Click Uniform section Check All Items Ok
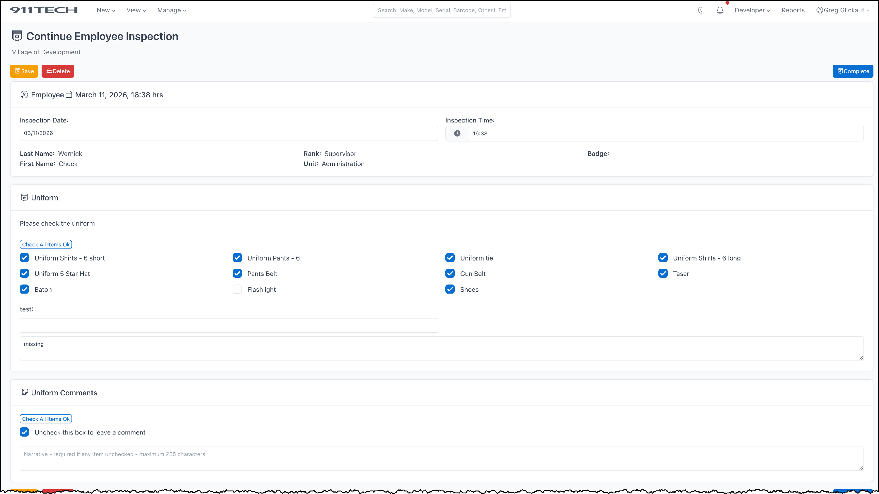This screenshot has height=494, width=879. 46,244
